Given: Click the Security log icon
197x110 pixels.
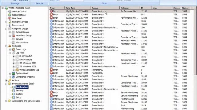Looking at the screenshot, I should tap(14, 90).
